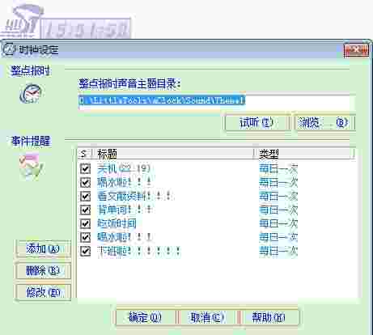Click the 整点报时声音主题目录 label
Image resolution: width=373 pixels, height=335 pixels.
(x=129, y=84)
